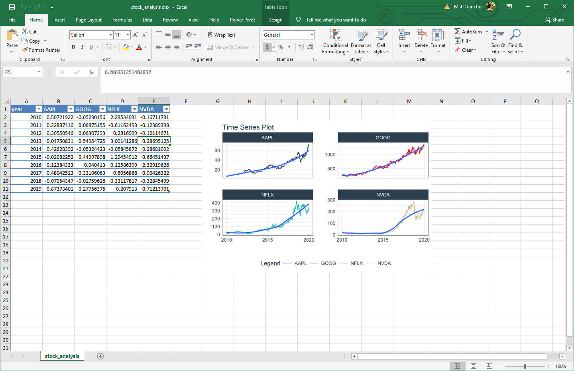This screenshot has width=574, height=371.
Task: Open the Calibri font dropdown
Action: click(x=111, y=35)
